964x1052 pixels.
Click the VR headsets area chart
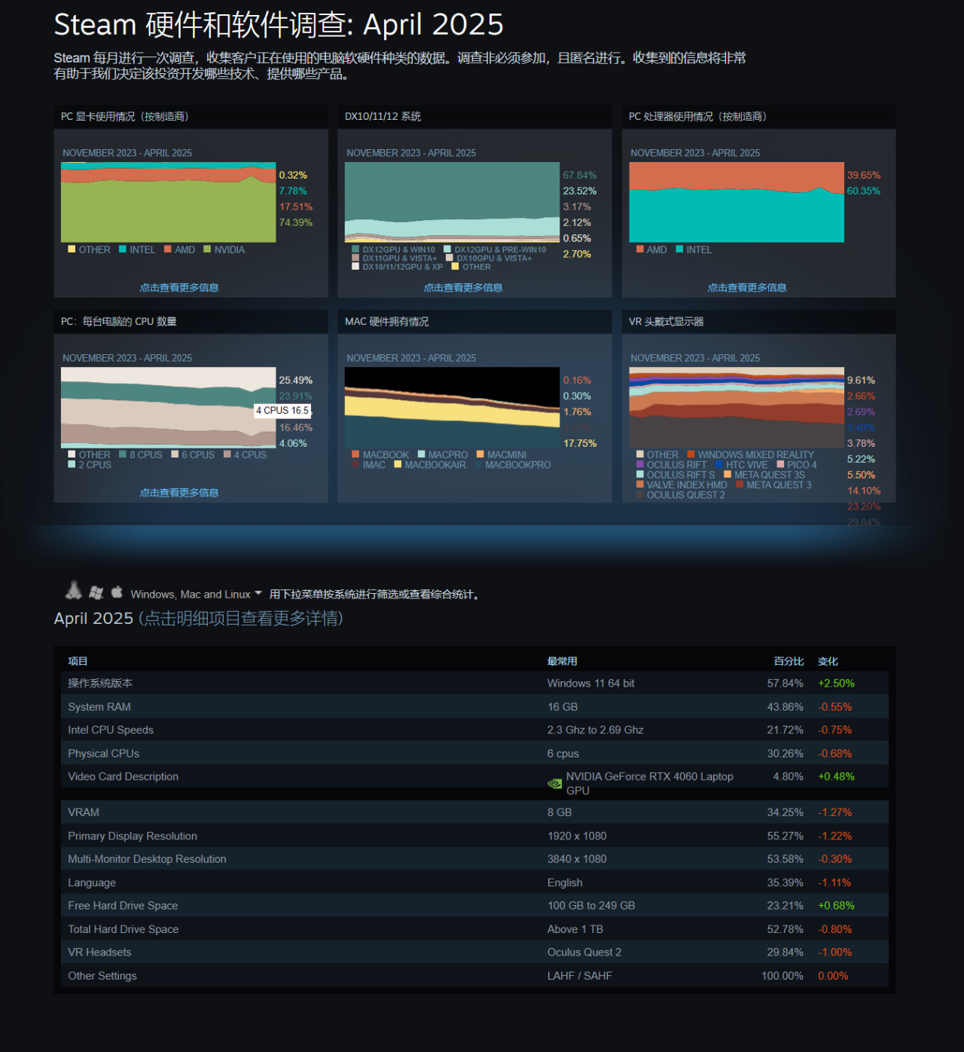coord(737,408)
